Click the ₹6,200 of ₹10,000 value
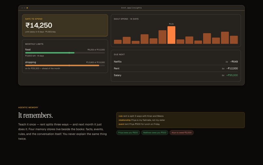This screenshot has height=165, width=263. [x=96, y=50]
